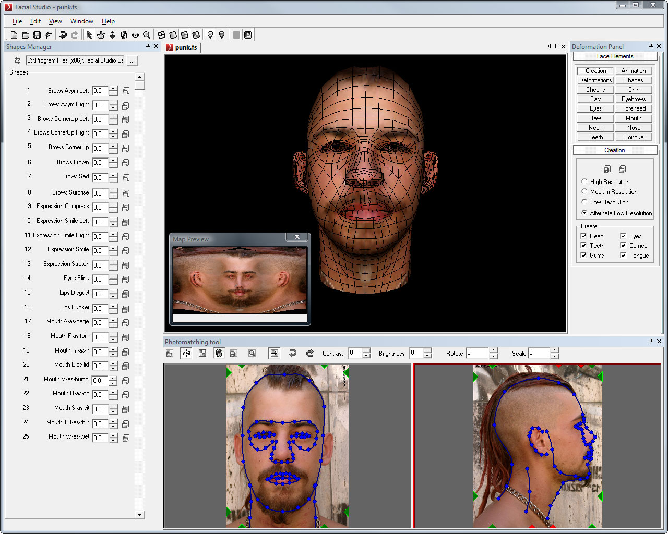Click the Mouth button in Face Elements
The image size is (668, 534).
[634, 118]
